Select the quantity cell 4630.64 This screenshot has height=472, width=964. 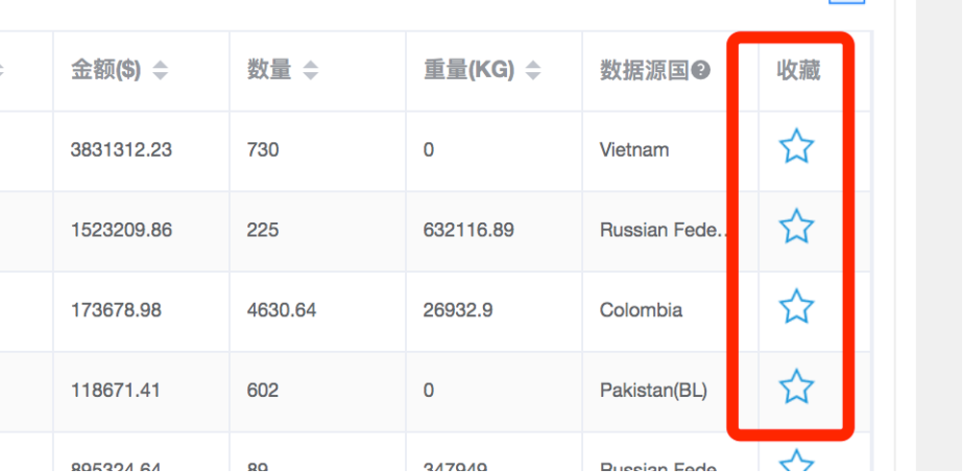pos(282,310)
